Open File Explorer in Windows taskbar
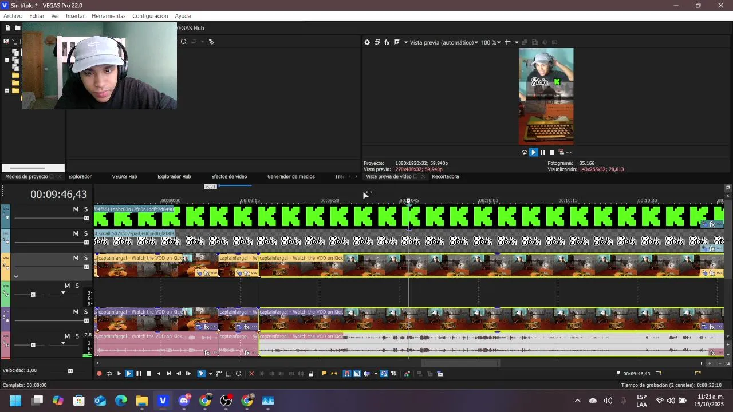The image size is (733, 412). (x=142, y=401)
